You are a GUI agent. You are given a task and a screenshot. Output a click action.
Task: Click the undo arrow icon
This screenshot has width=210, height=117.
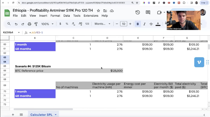coord(16,24)
